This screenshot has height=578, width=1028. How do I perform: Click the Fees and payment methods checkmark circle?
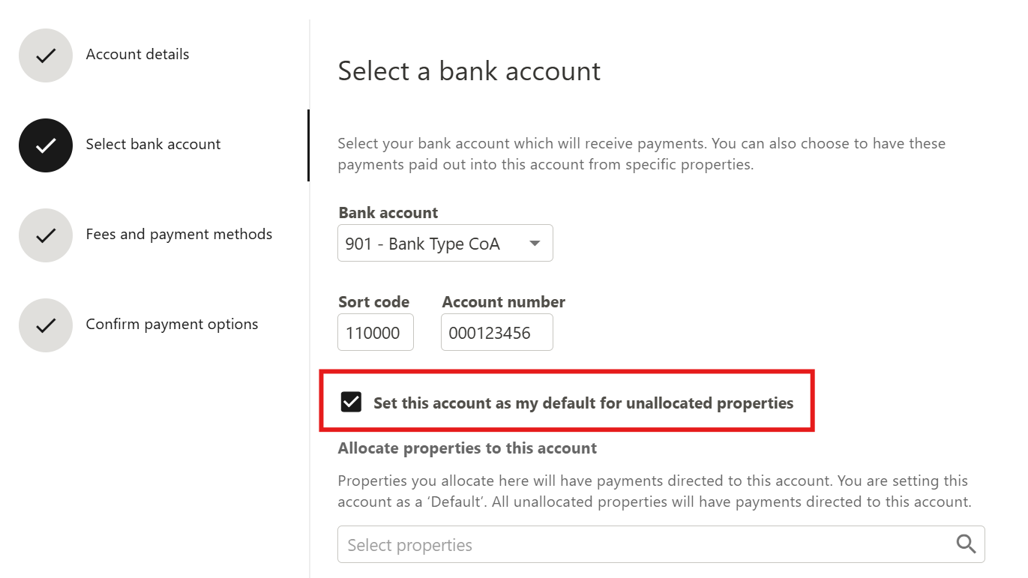(46, 235)
